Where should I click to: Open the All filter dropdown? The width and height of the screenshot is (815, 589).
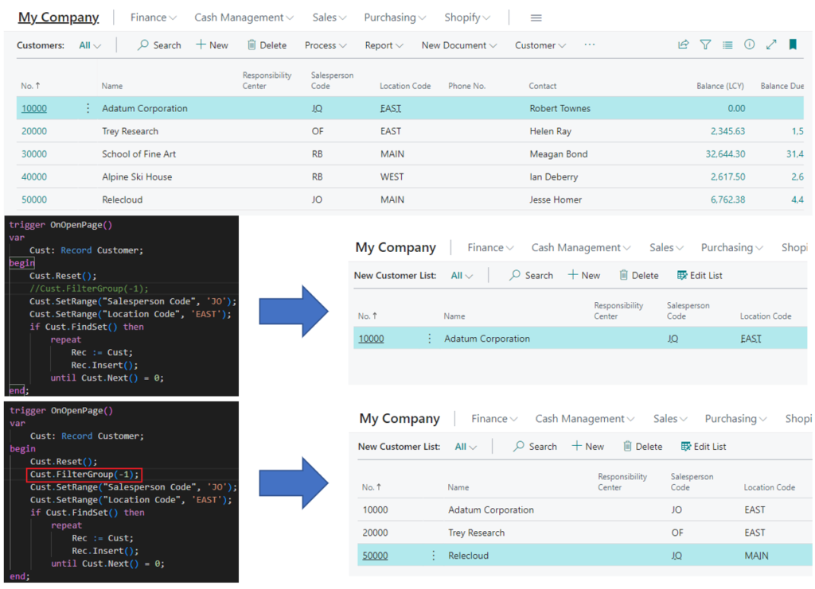[x=89, y=45]
